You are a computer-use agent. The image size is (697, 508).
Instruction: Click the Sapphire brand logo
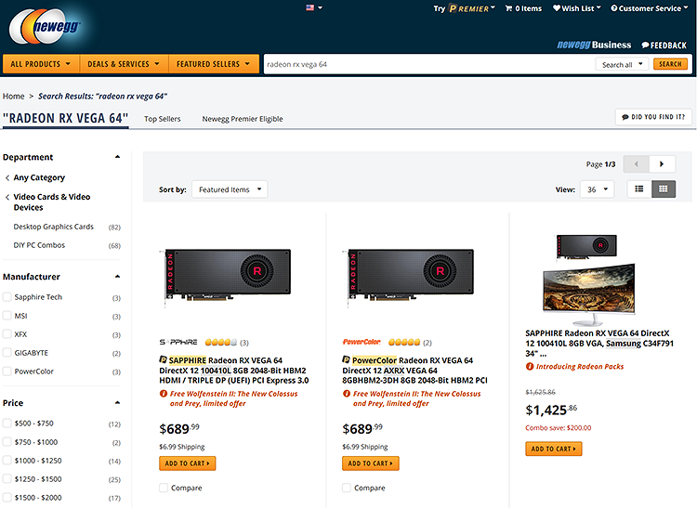click(178, 342)
